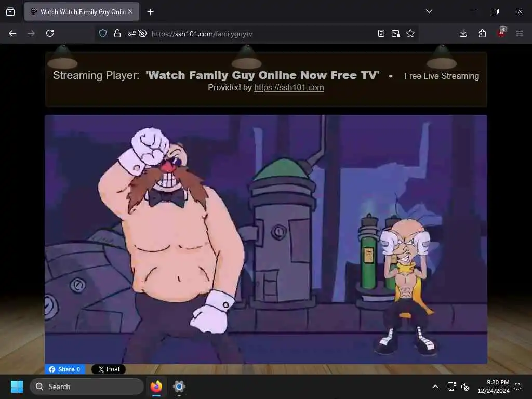
Task: Open site permissions icon in address bar
Action: [x=131, y=33]
